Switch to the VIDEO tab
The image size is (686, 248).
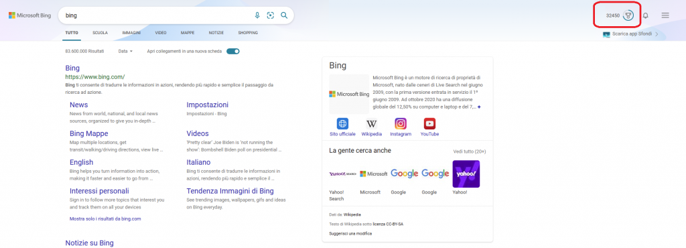pyautogui.click(x=161, y=33)
